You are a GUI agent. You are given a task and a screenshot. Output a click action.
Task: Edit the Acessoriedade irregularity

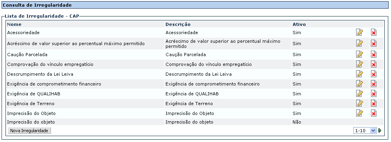pos(359,33)
